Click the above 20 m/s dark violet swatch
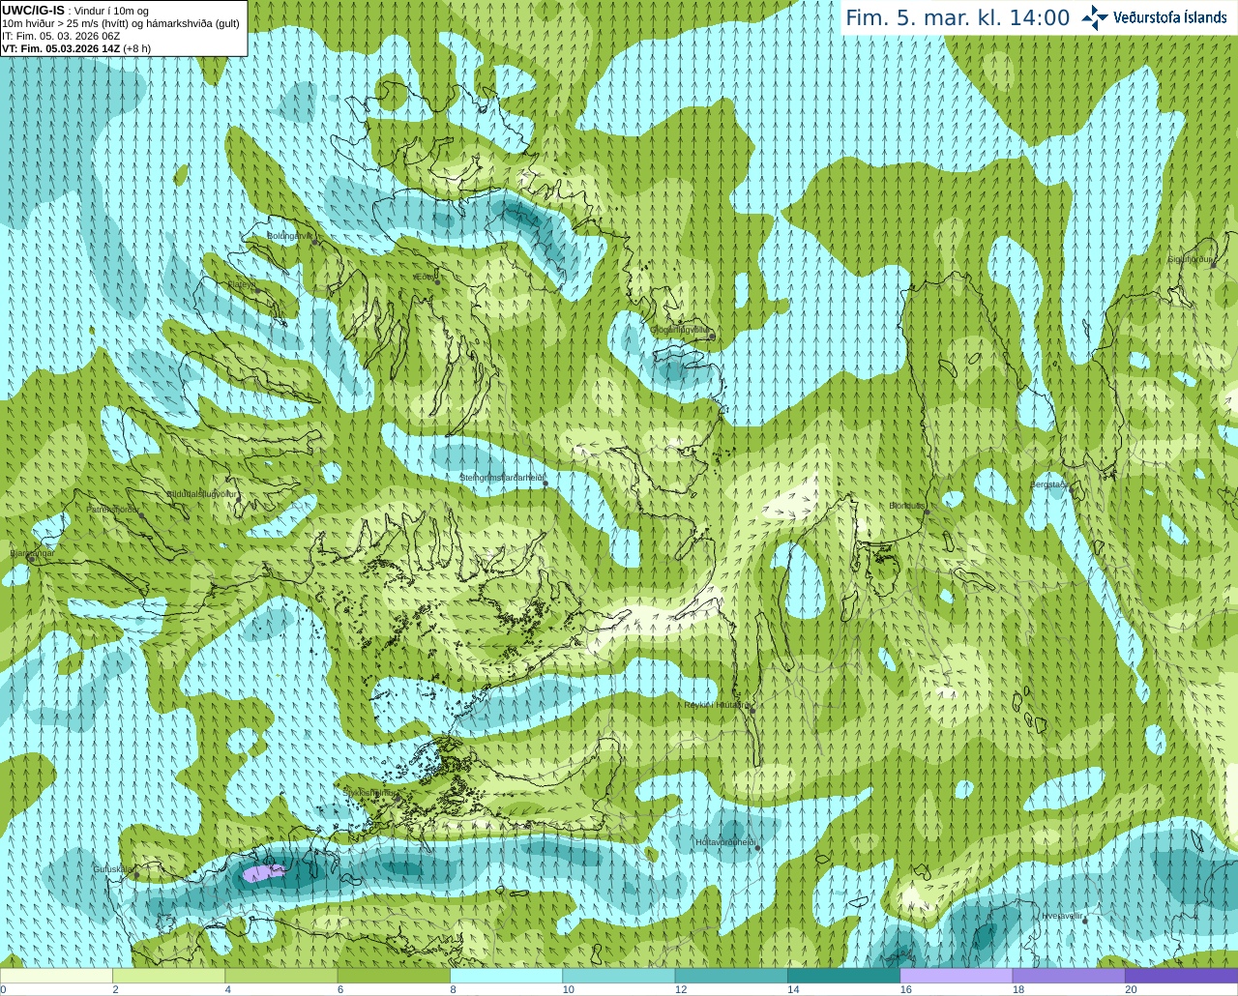Image resolution: width=1238 pixels, height=996 pixels. 1181,976
